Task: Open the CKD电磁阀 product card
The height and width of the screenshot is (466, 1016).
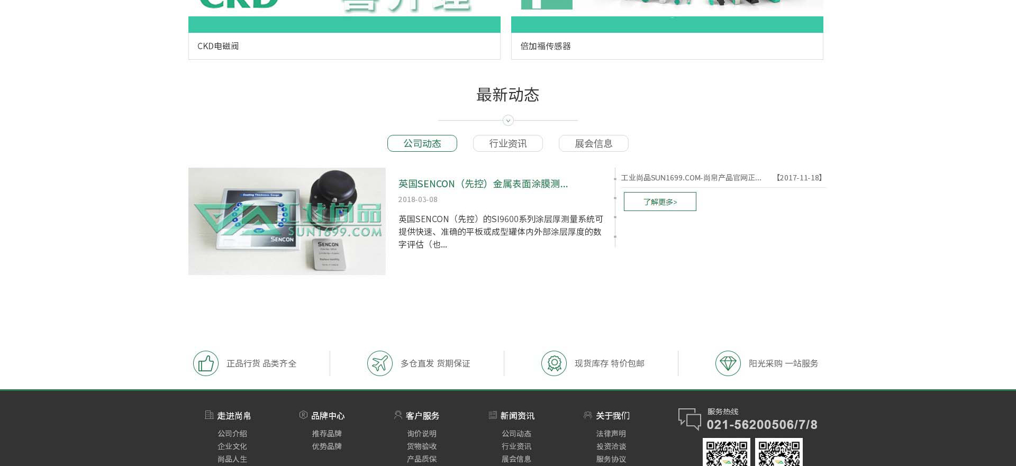Action: (x=344, y=46)
